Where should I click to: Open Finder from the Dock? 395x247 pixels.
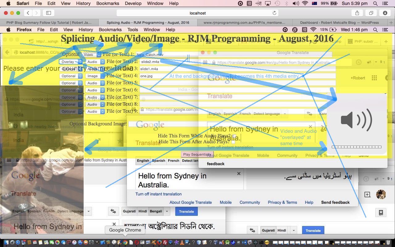(6, 243)
